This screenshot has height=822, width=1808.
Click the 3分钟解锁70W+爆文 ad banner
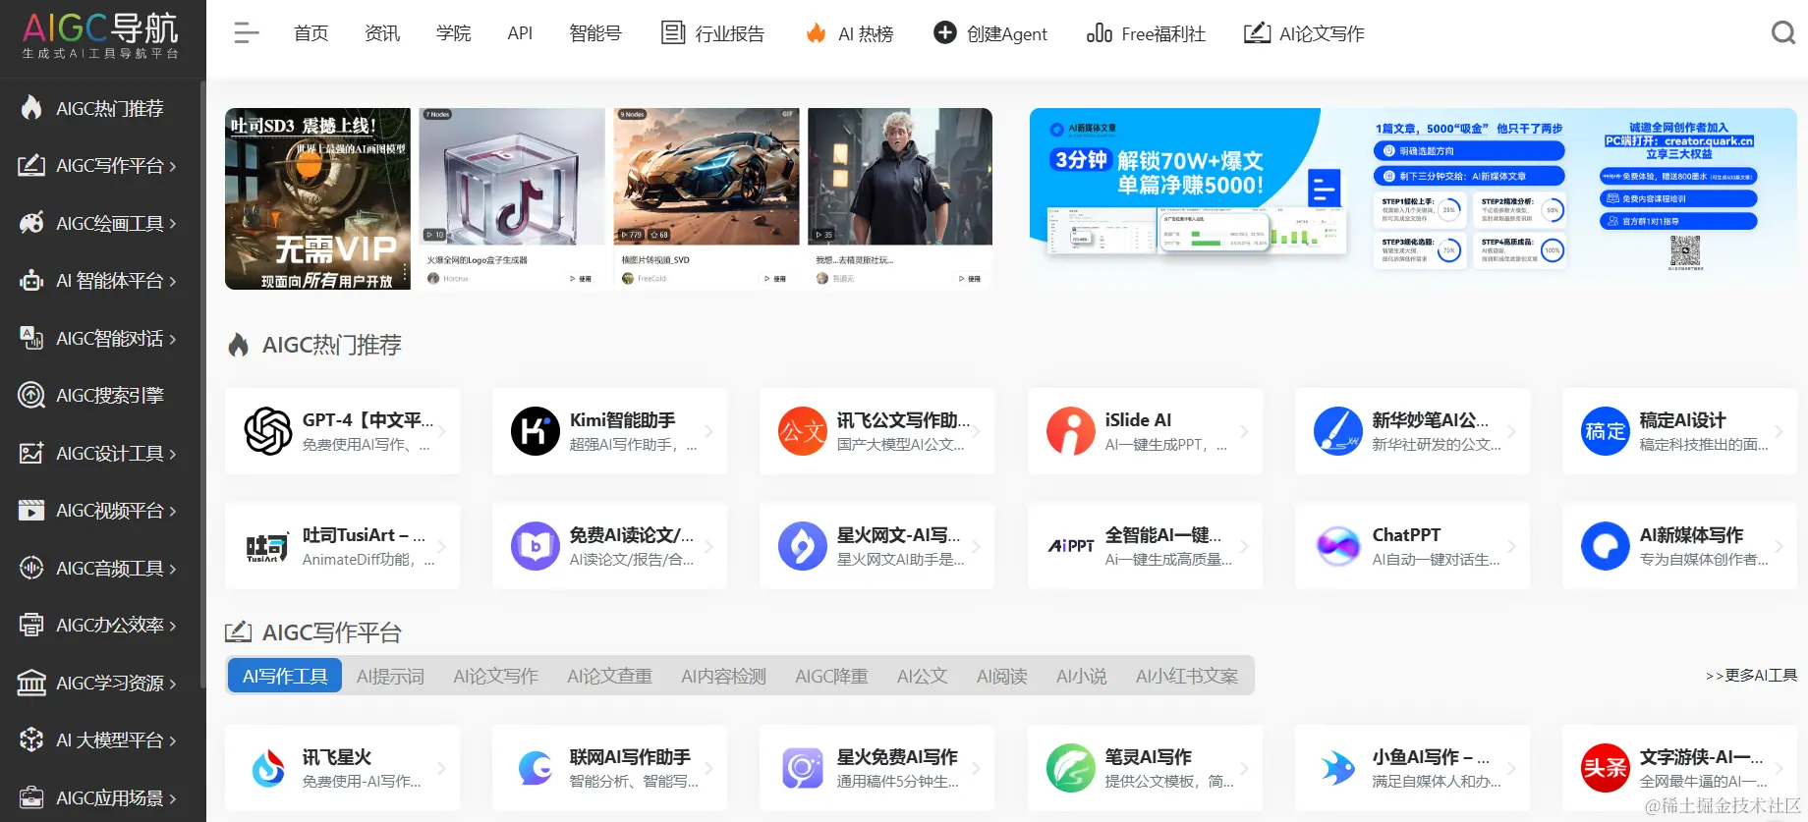pos(1413,199)
